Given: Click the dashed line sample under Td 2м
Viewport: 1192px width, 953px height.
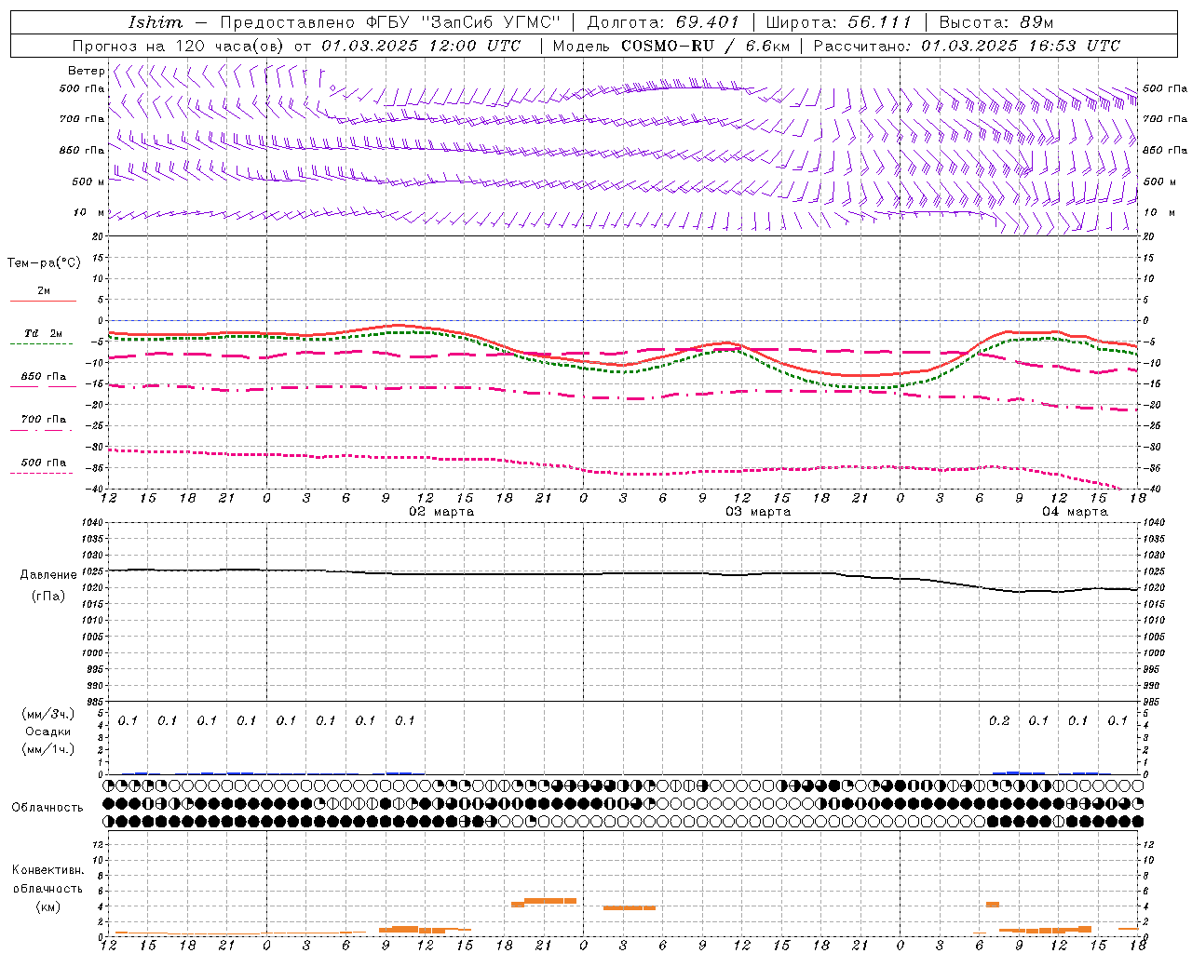Looking at the screenshot, I should 42,344.
